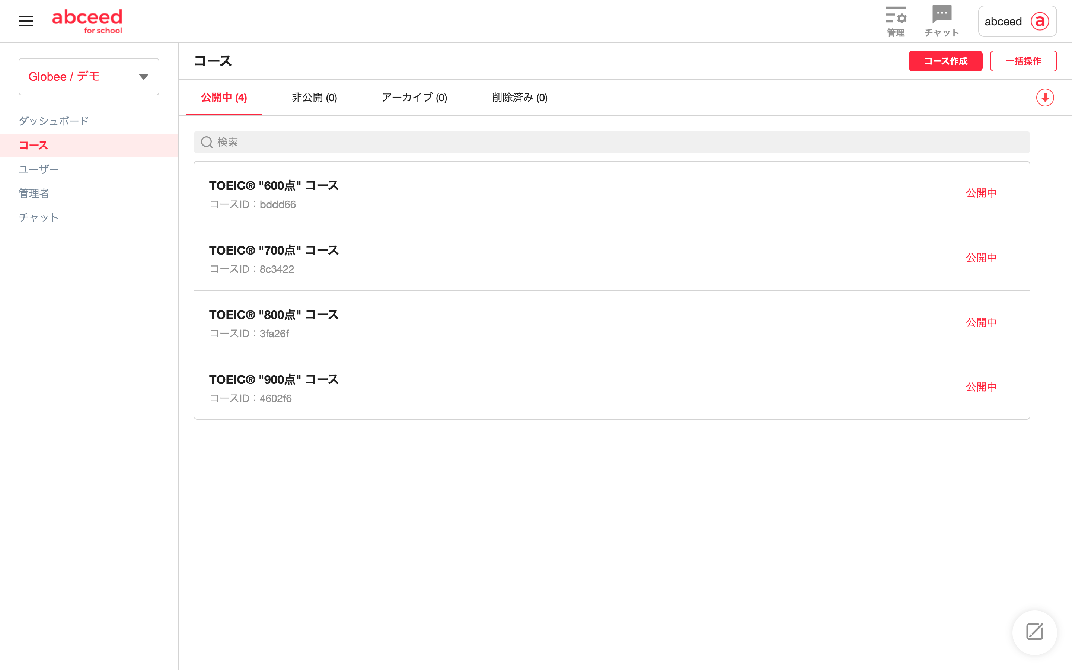Screen dimensions: 1072x670
Task: Go to ダッシュボード in sidebar
Action: [54, 121]
